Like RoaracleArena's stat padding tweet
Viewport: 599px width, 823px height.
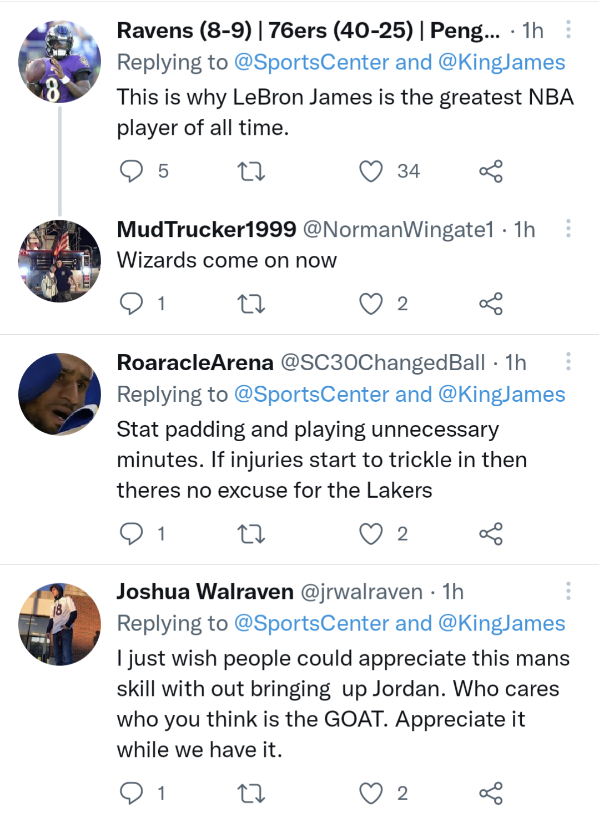tap(371, 534)
